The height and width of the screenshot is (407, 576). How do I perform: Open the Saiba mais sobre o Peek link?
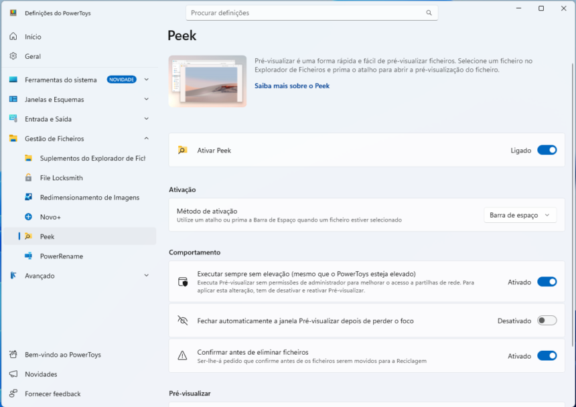[291, 86]
